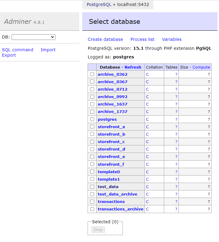Check the transactions database checkbox
The height and width of the screenshot is (242, 219).
coord(92,201)
